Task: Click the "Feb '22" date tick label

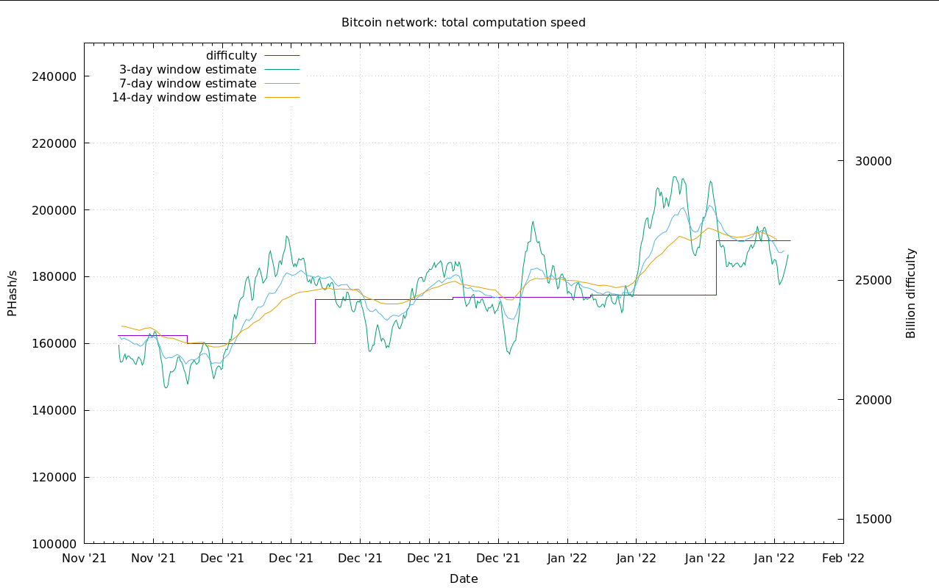Action: (x=843, y=559)
